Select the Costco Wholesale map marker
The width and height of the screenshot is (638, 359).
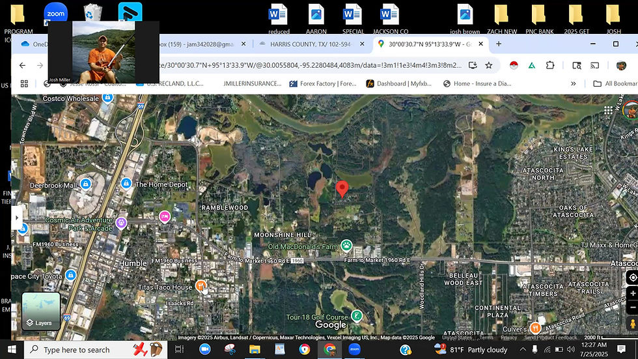pos(107,98)
